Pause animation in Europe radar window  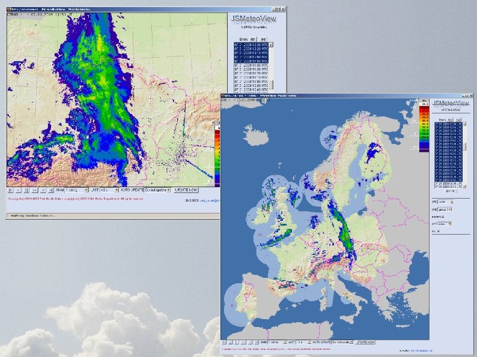[x=236, y=342]
